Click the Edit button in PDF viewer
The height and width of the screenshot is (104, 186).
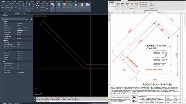(x=111, y=5)
